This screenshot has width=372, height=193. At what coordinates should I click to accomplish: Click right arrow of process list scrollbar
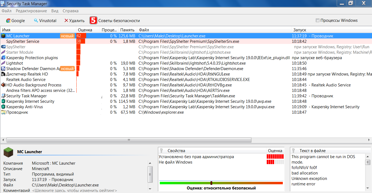(369, 140)
